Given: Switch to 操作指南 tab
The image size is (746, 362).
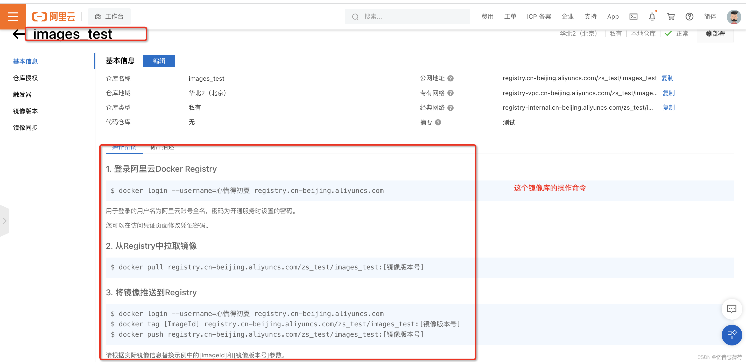Looking at the screenshot, I should tap(124, 147).
